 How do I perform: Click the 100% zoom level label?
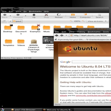(x=77, y=21)
